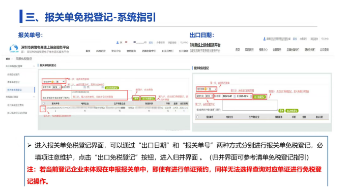Click 出口免税登记 button next to 查询 in 出口日期 screenshot

[292, 111]
